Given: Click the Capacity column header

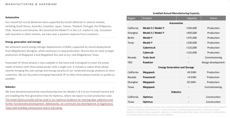Looking at the screenshot, I should click(x=189, y=18).
